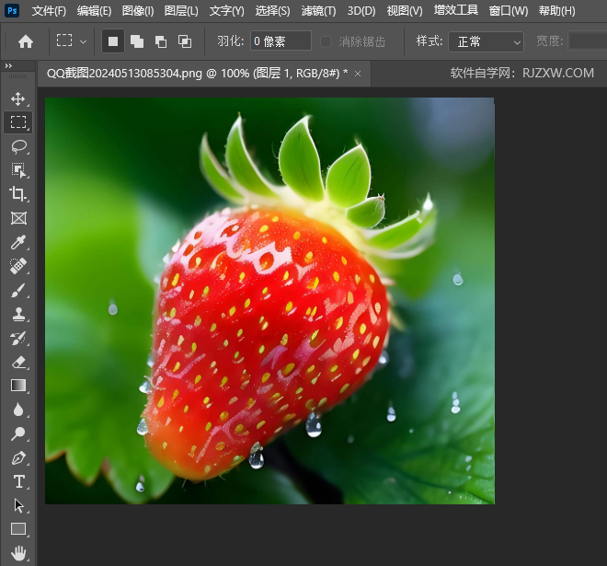Pick the Eyedropper tool
The height and width of the screenshot is (566, 607).
coord(18,242)
